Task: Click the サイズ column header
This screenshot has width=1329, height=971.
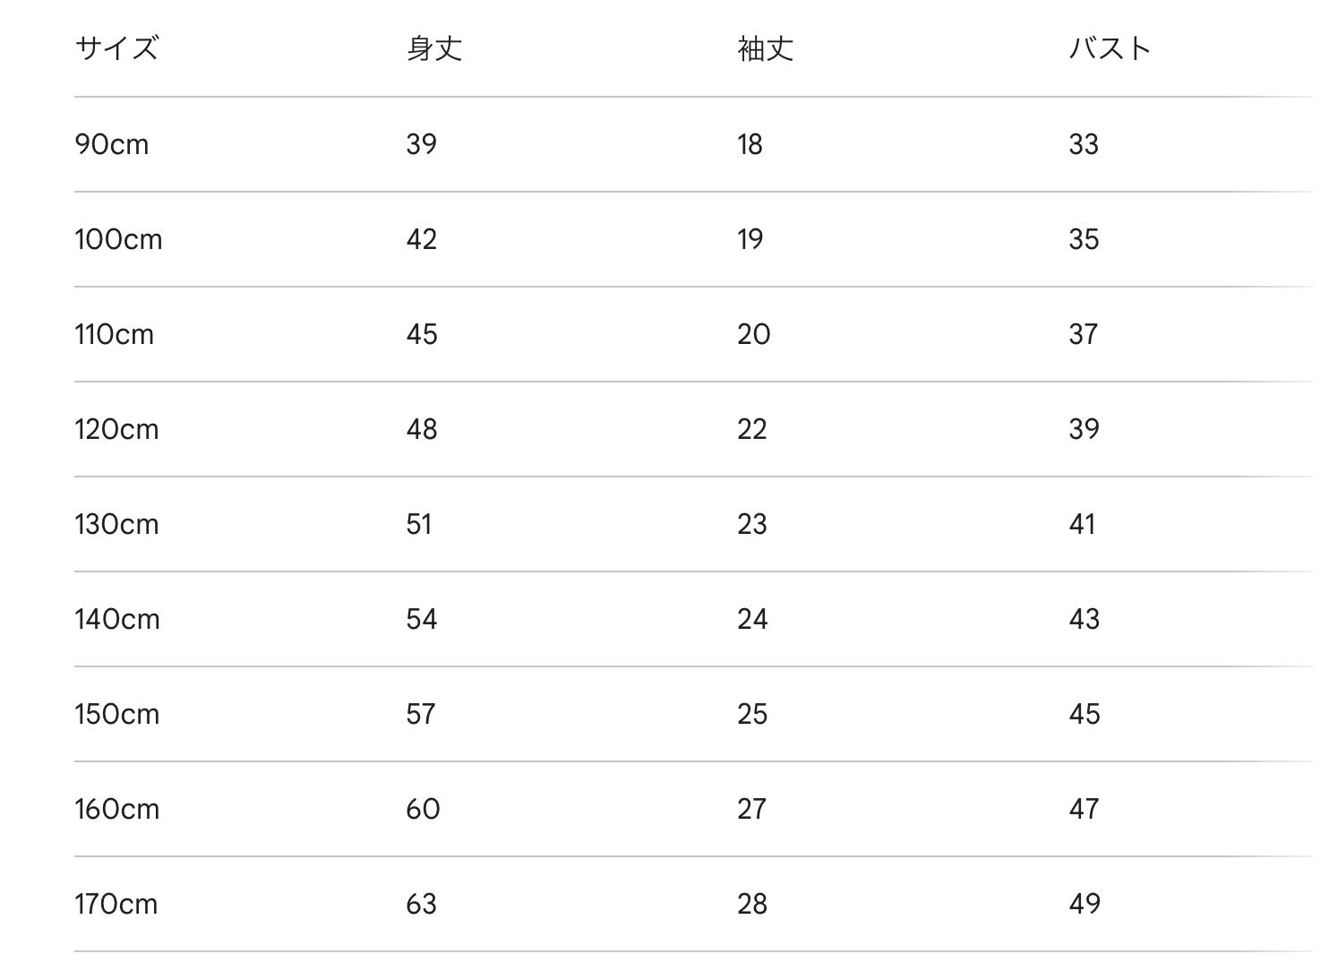Action: pos(116,47)
